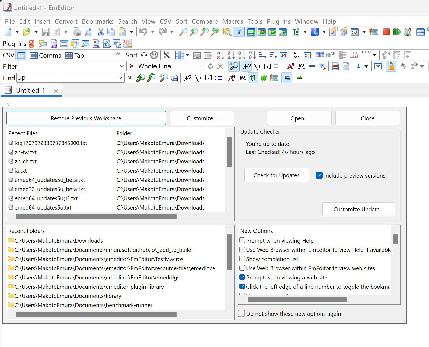Click Restore Previous Workspace button
429x347 pixels.
click(x=86, y=118)
